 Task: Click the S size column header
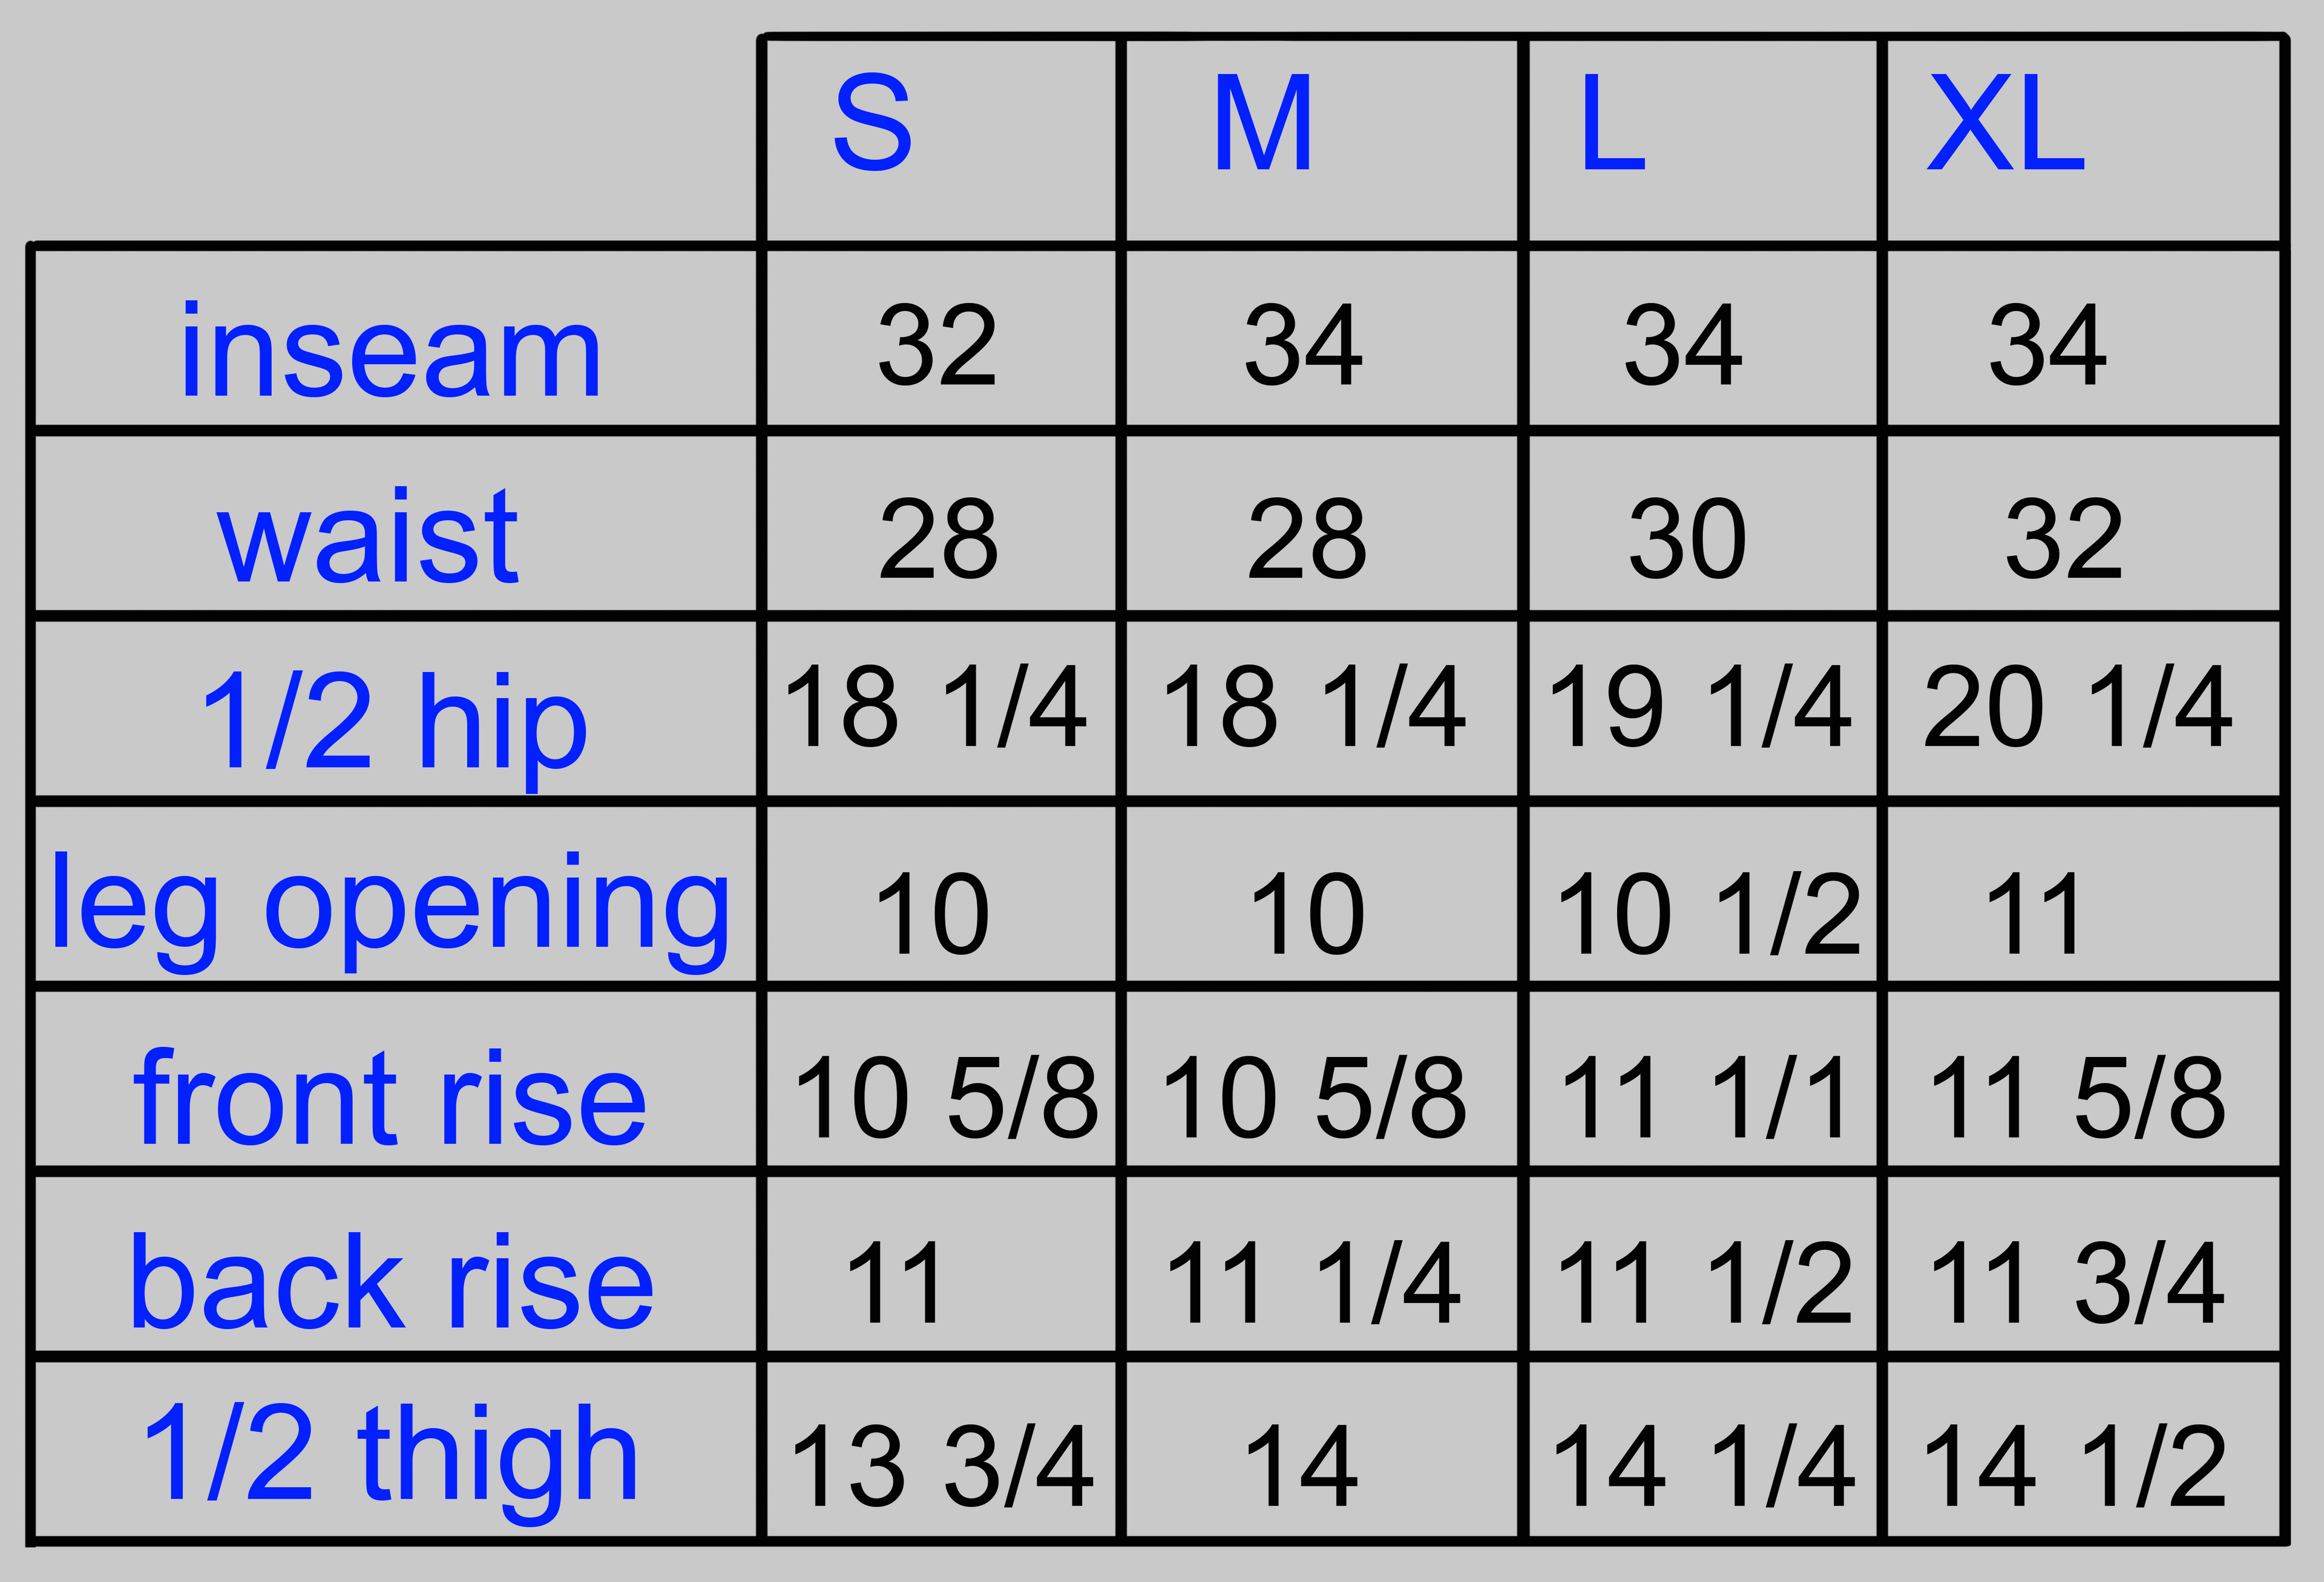[x=872, y=124]
